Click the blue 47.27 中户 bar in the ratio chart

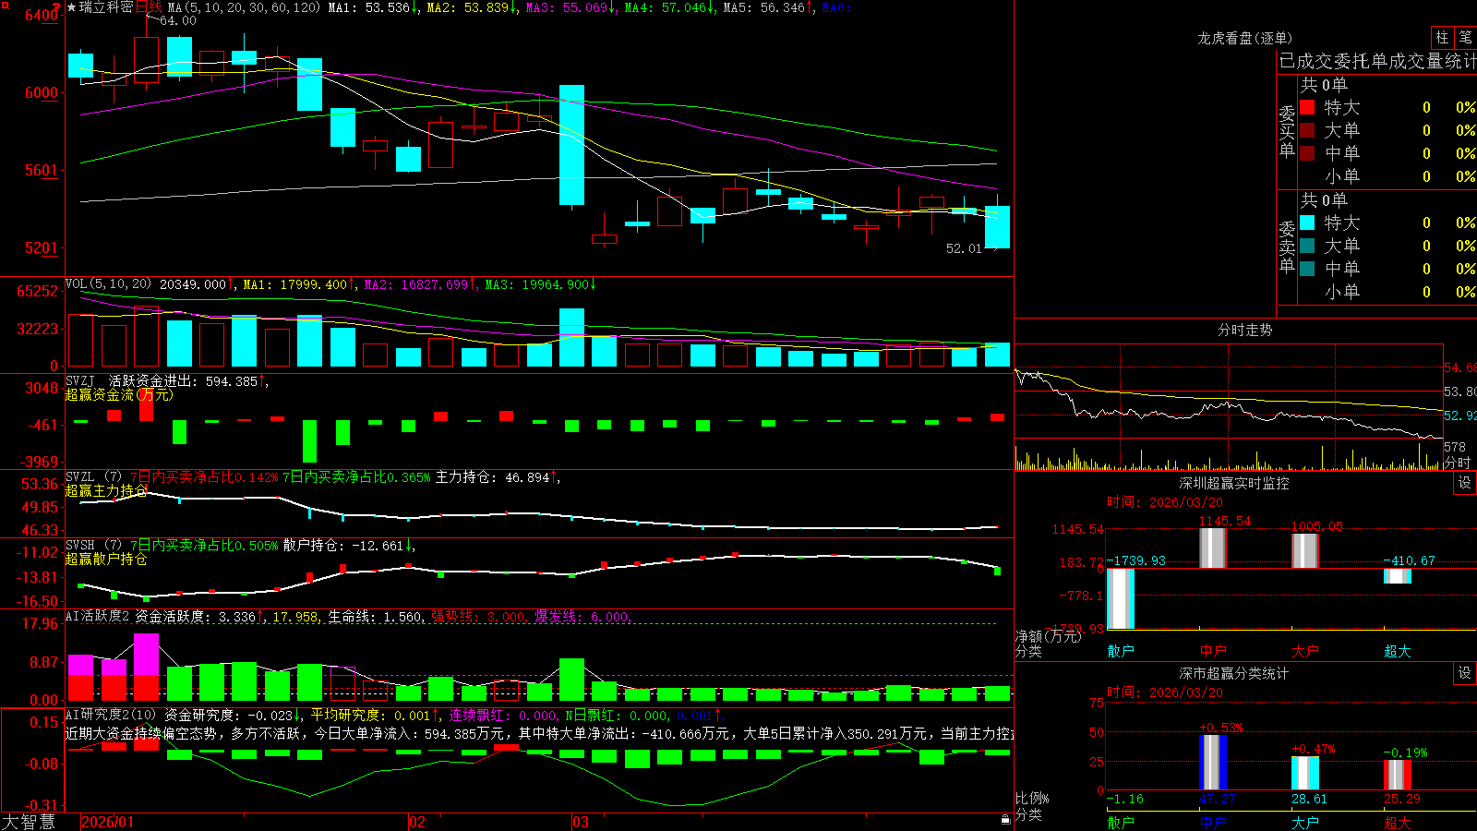coord(1213,763)
